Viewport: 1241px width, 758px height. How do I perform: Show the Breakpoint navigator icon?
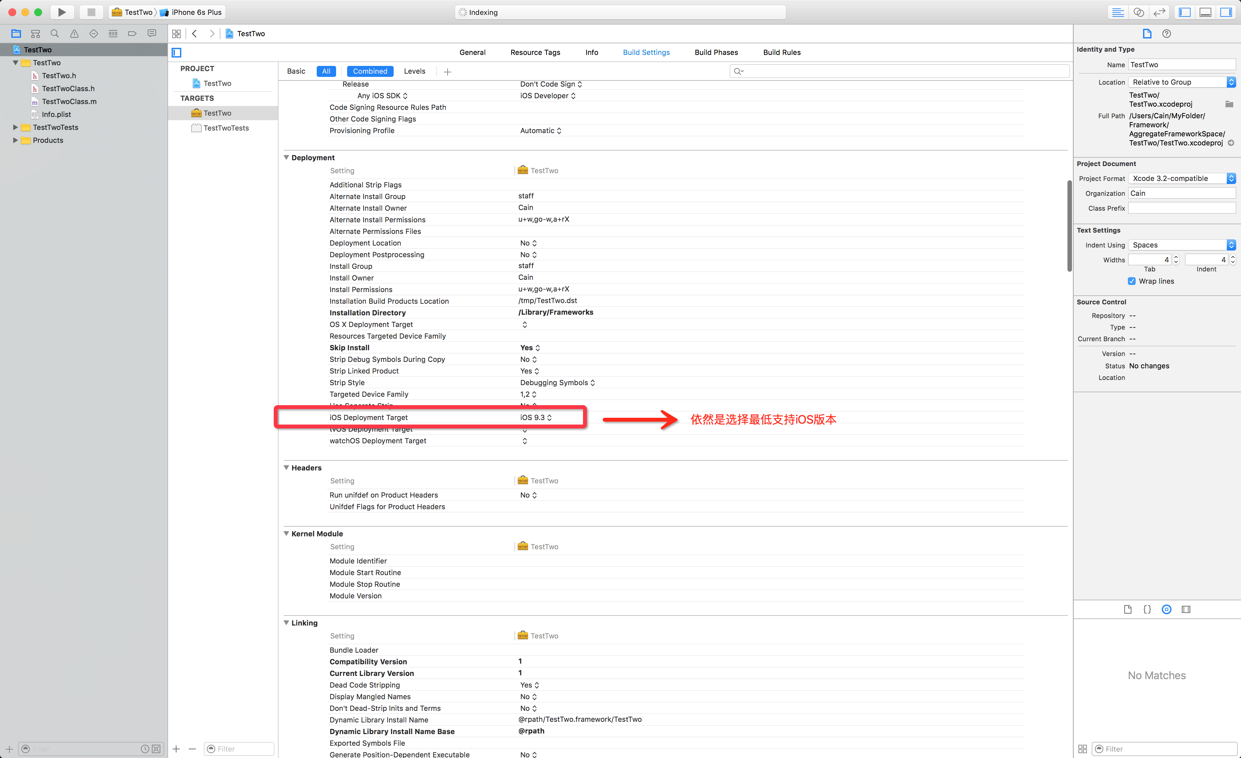point(133,34)
